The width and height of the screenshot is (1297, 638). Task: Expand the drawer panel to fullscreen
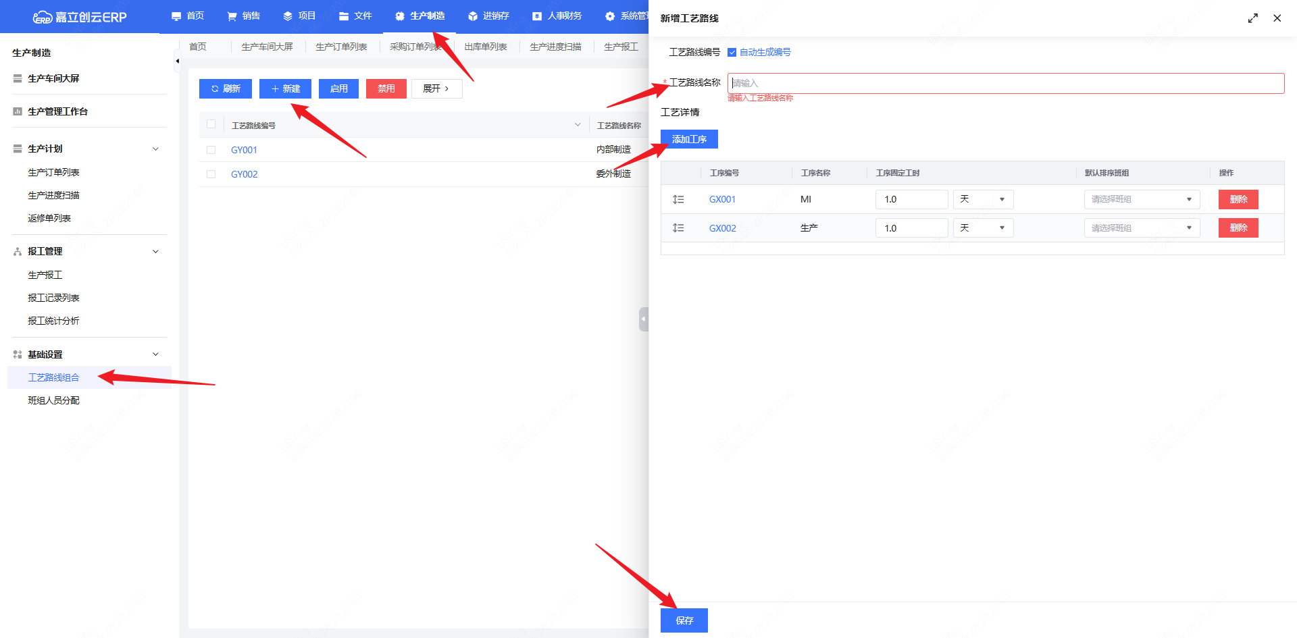tap(1252, 18)
